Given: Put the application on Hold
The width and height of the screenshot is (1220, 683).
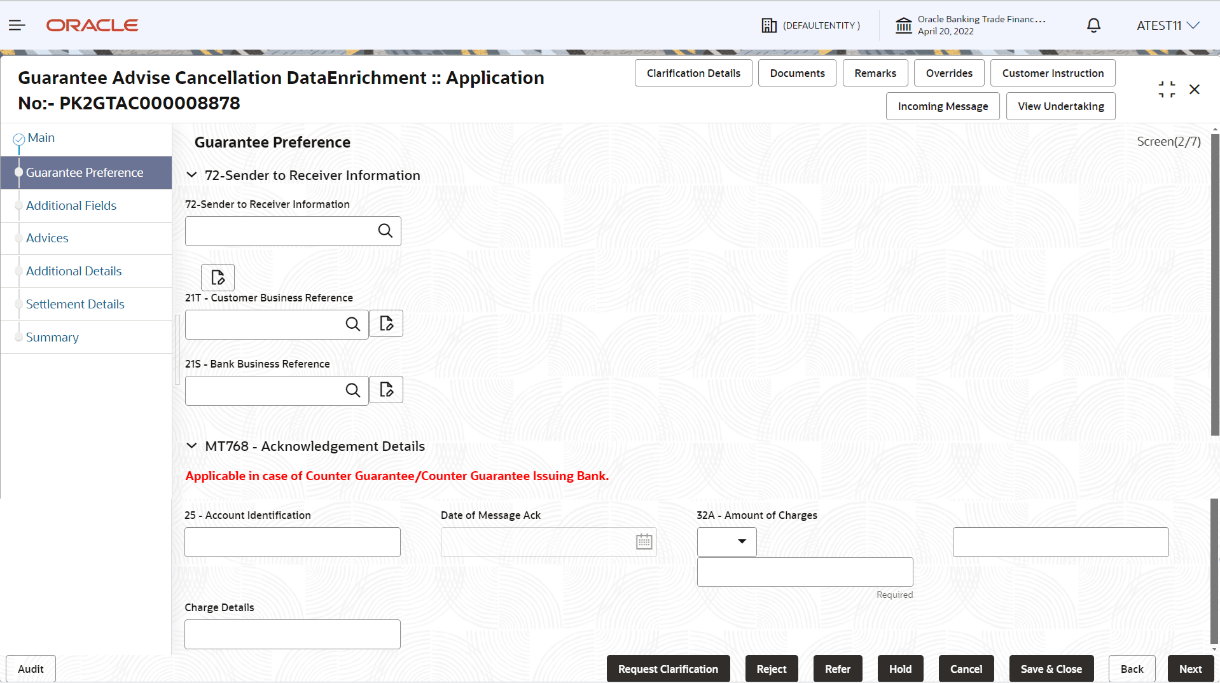Looking at the screenshot, I should (x=900, y=669).
